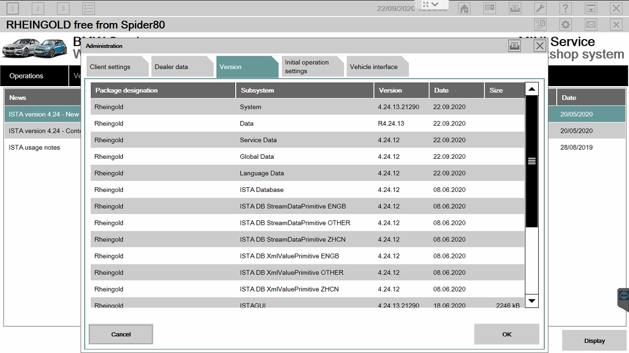Click the Date column header in news list
Image resolution: width=629 pixels, height=353 pixels.
point(591,98)
